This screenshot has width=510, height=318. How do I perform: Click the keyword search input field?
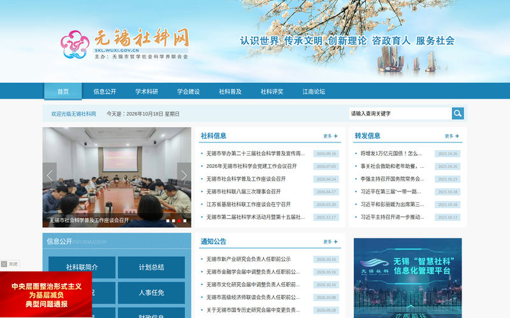coord(400,114)
